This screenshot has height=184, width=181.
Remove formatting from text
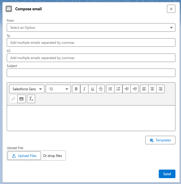[31, 99]
